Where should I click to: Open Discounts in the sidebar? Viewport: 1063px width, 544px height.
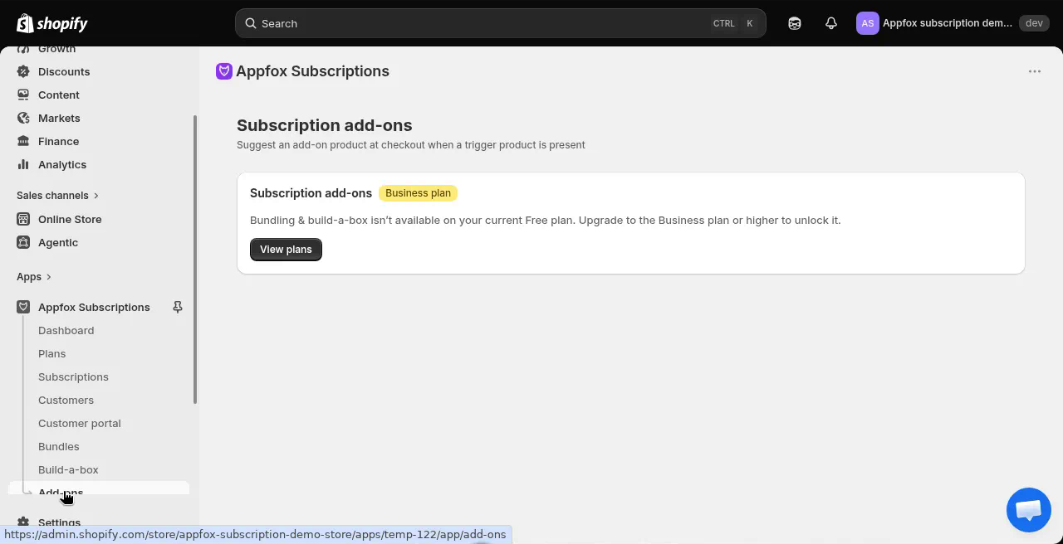click(64, 71)
